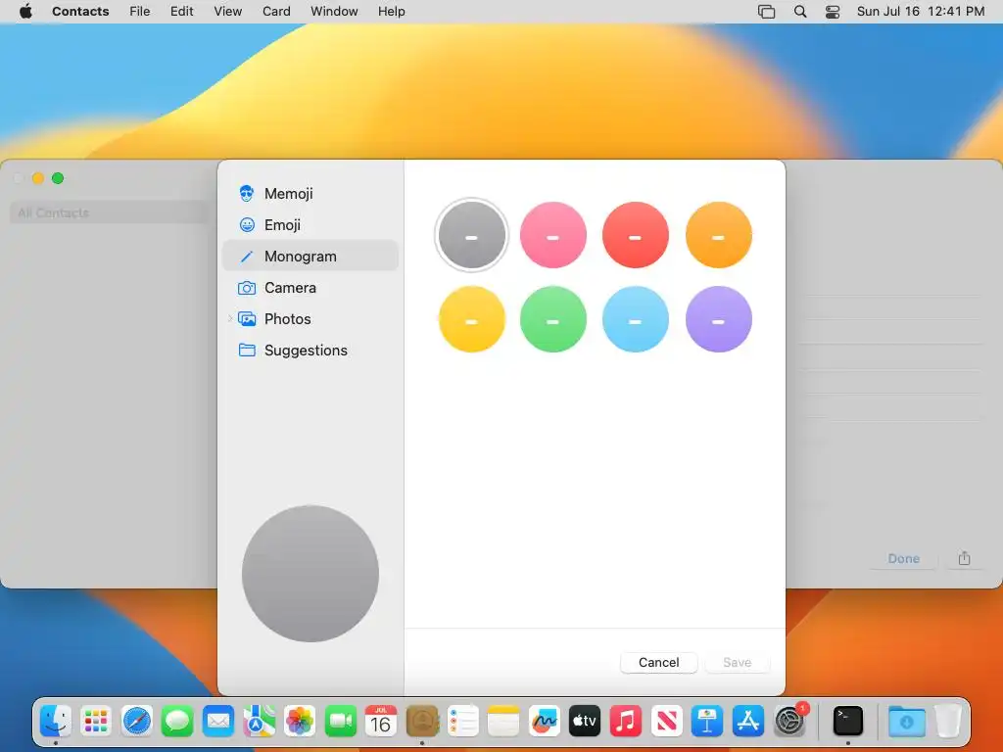Click the Contacts icon in the Dock

pyautogui.click(x=422, y=722)
